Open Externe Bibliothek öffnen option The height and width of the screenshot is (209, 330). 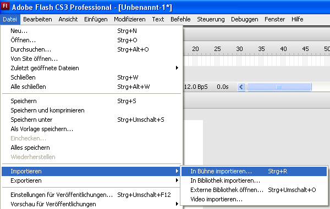pyautogui.click(x=254, y=190)
